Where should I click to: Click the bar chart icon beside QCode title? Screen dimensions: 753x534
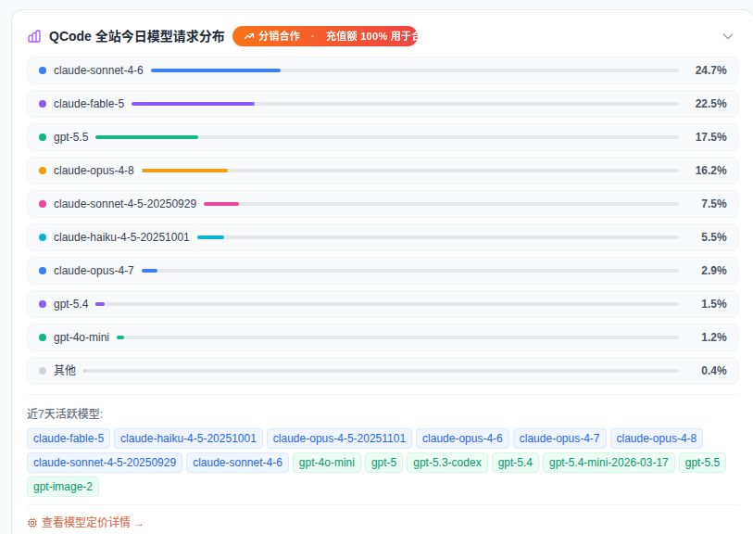coord(34,36)
